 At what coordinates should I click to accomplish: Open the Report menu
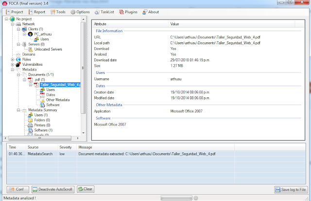(x=37, y=12)
